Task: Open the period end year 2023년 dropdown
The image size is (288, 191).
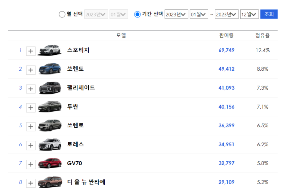Action: tap(227, 14)
